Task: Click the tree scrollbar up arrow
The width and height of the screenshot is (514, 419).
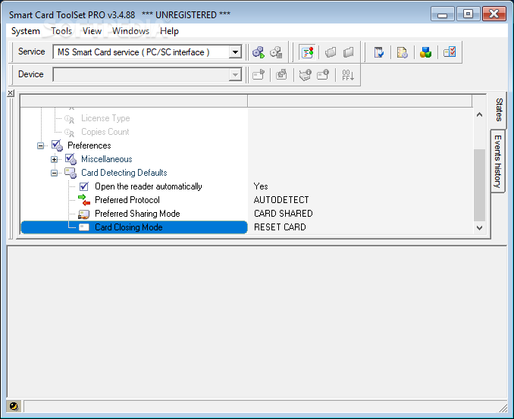Action: click(479, 114)
